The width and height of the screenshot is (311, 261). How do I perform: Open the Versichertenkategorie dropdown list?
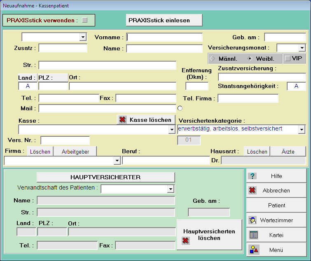302,130
